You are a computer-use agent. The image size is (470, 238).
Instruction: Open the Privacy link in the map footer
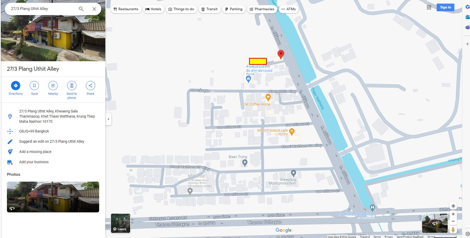pyautogui.click(x=389, y=237)
